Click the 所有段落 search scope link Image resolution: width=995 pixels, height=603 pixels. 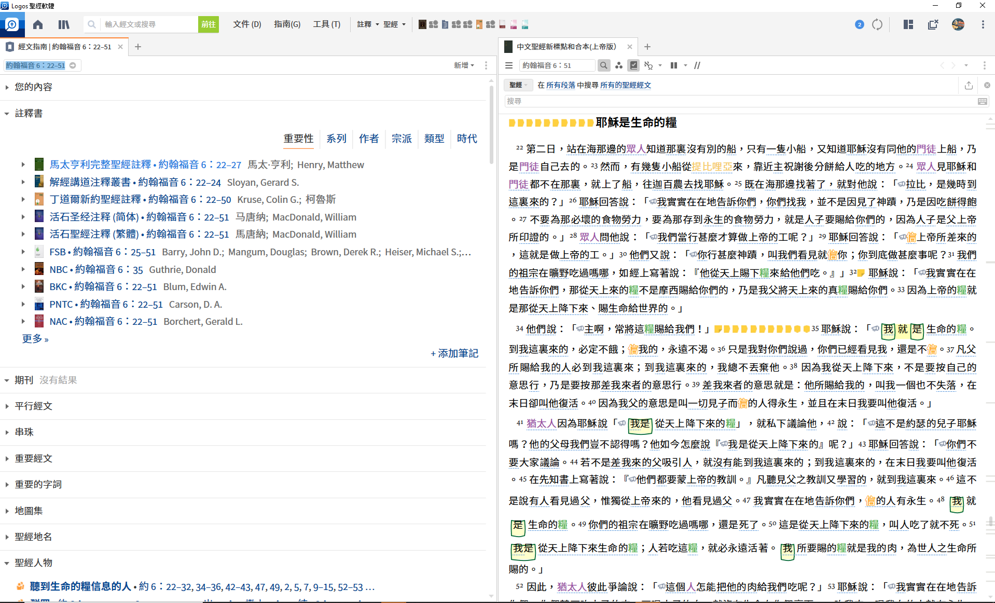pyautogui.click(x=561, y=85)
